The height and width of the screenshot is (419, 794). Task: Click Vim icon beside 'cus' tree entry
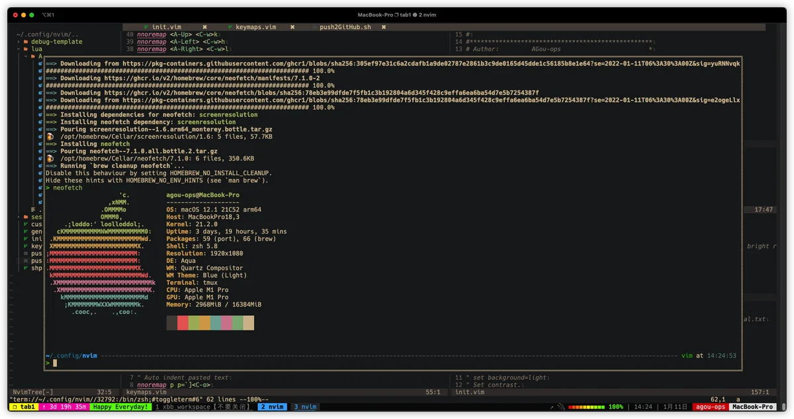coord(26,224)
